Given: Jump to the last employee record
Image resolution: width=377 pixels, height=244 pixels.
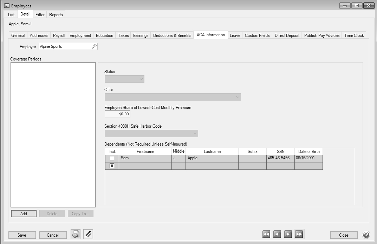Looking at the screenshot, I should click(x=299, y=234).
